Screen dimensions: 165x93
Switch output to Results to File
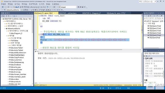pos(50,10)
